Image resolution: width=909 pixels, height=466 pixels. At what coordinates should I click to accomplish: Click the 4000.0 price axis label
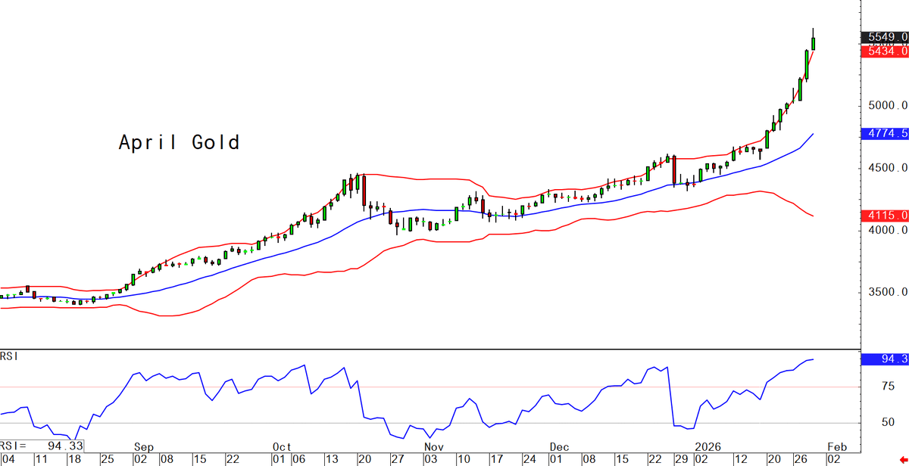click(887, 230)
